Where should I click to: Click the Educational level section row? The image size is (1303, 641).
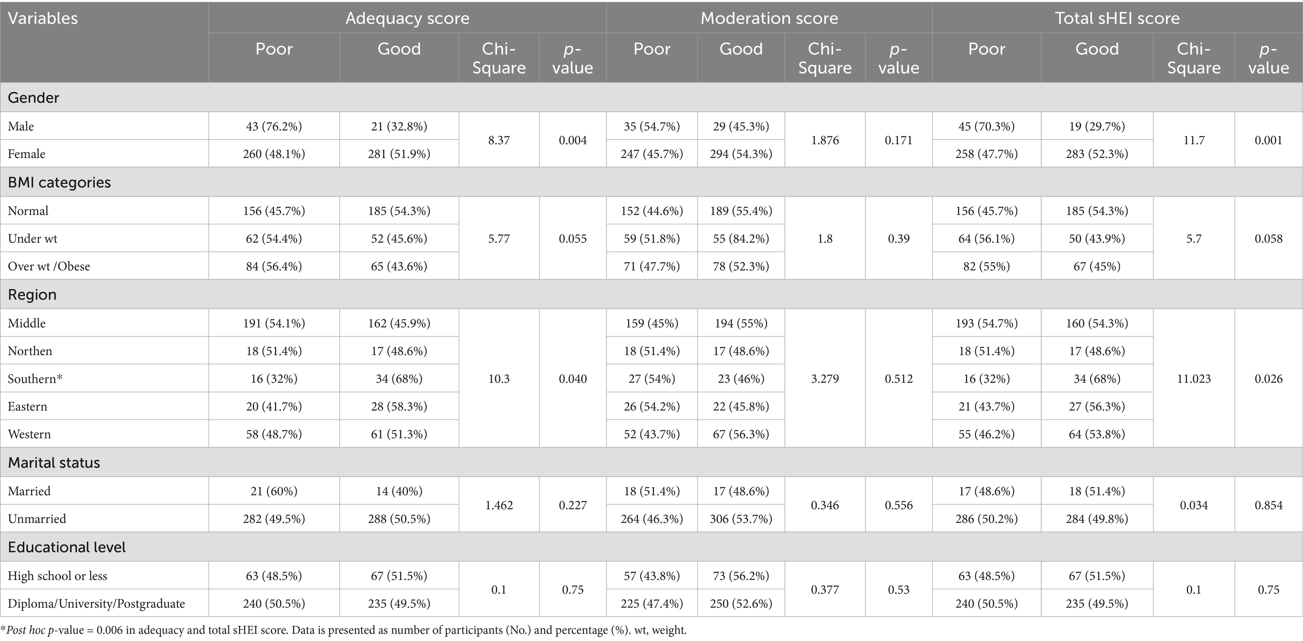[x=66, y=547]
